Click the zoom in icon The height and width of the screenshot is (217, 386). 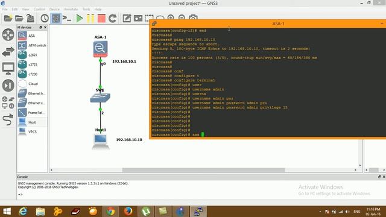(171, 17)
